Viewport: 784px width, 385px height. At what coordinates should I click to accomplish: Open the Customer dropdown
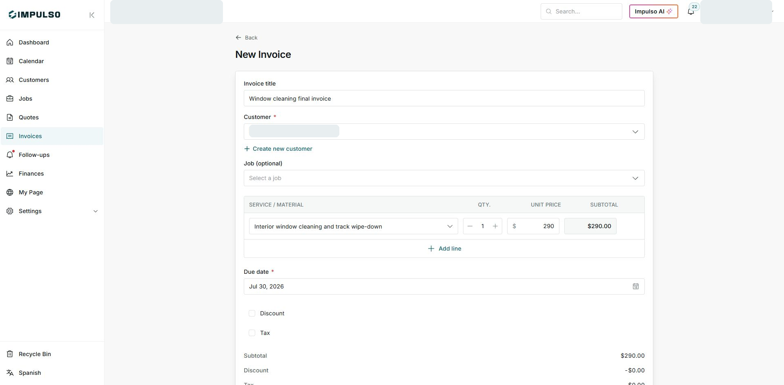coord(444,132)
